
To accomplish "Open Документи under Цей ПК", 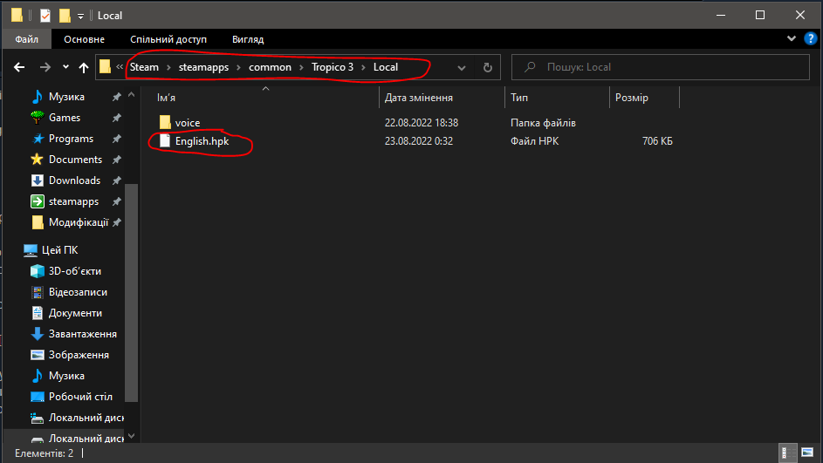I will click(75, 313).
